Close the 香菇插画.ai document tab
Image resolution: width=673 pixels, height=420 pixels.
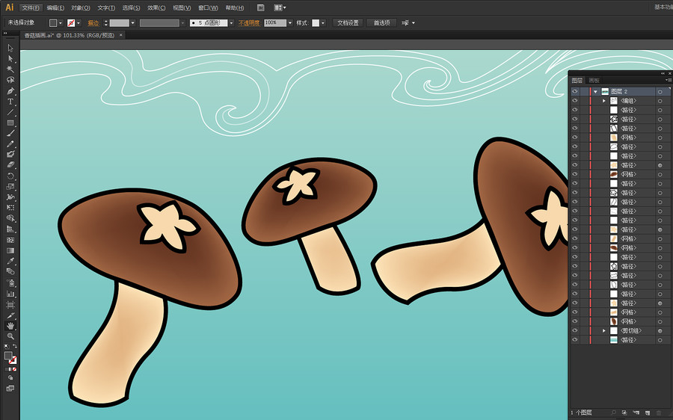pyautogui.click(x=121, y=35)
